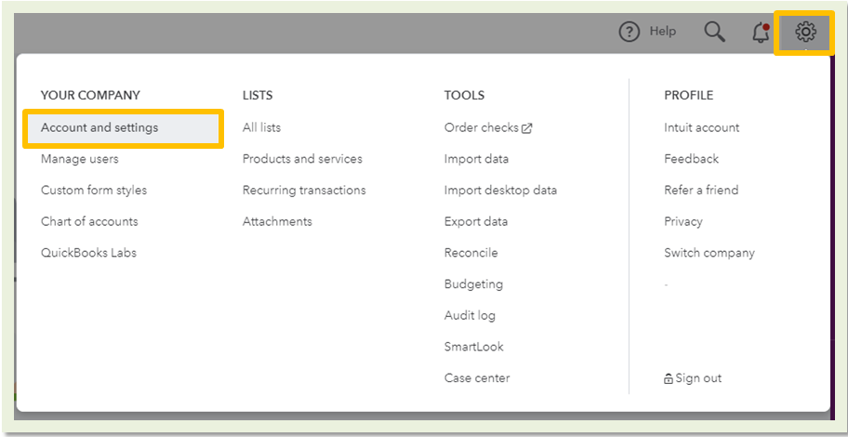The width and height of the screenshot is (848, 437).
Task: Open QuickBooks Labs
Action: pyautogui.click(x=88, y=253)
